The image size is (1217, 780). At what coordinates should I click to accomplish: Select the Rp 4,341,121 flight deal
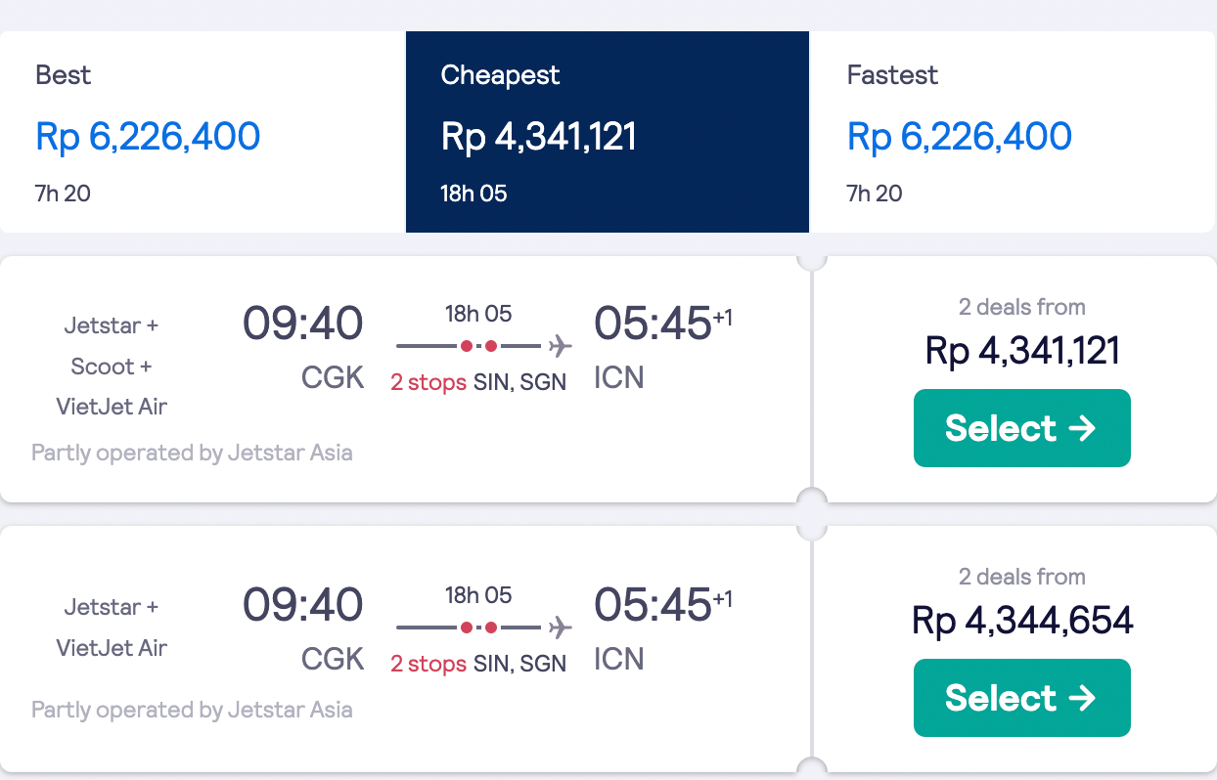pos(1021,428)
